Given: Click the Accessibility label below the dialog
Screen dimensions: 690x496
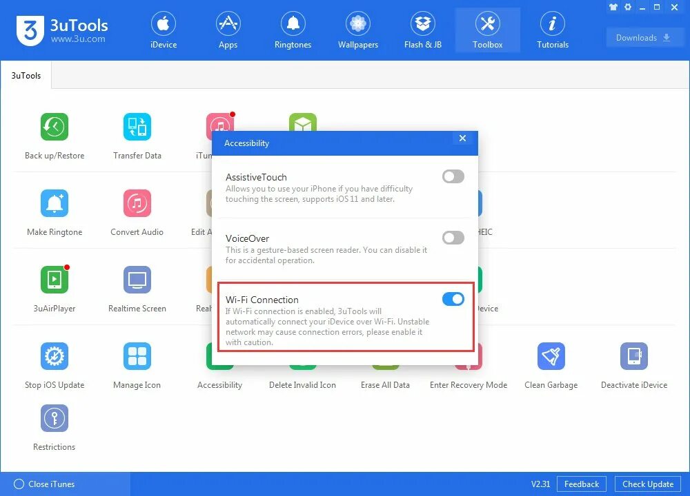Looking at the screenshot, I should tap(219, 385).
